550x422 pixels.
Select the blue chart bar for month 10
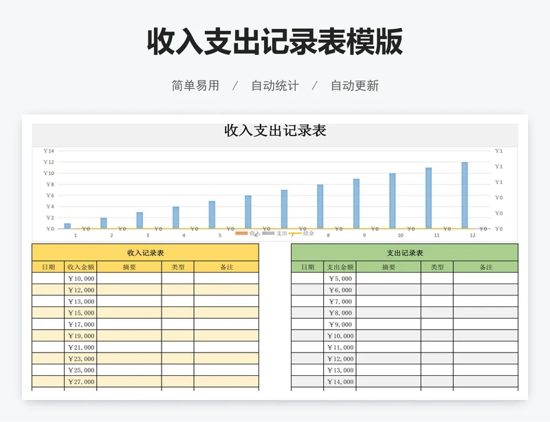tap(392, 201)
